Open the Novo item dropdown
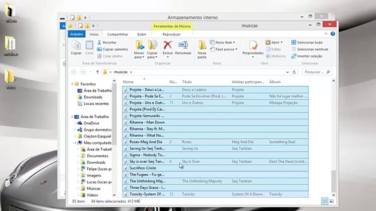376x211 pixels. [x=222, y=42]
